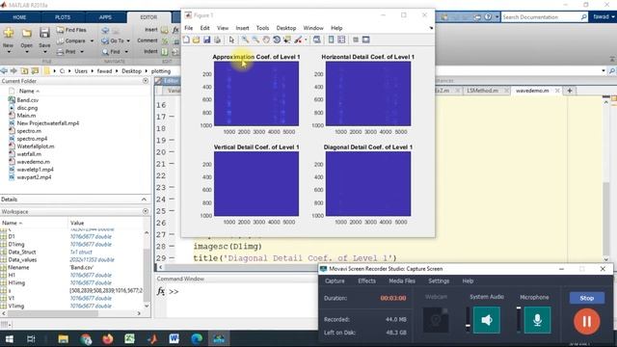The image size is (617, 347).
Task: Activate Zoom Out tool in Figure toolbar
Action: tap(255, 40)
